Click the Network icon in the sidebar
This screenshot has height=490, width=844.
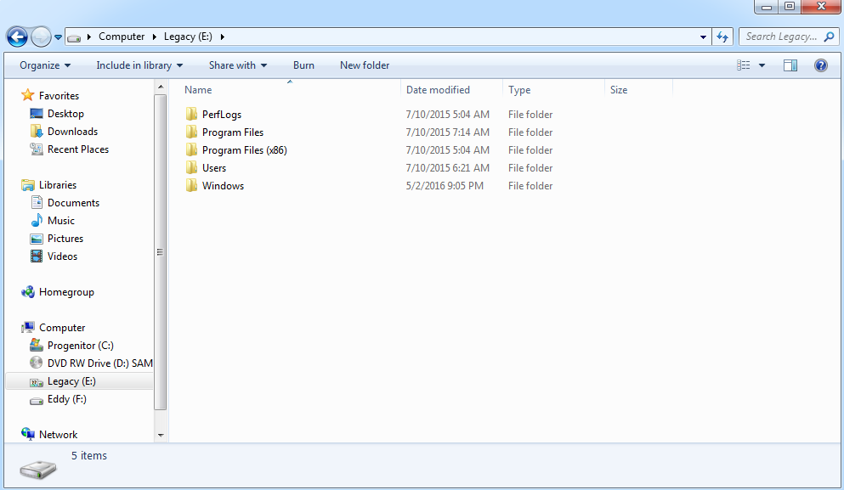tap(28, 433)
